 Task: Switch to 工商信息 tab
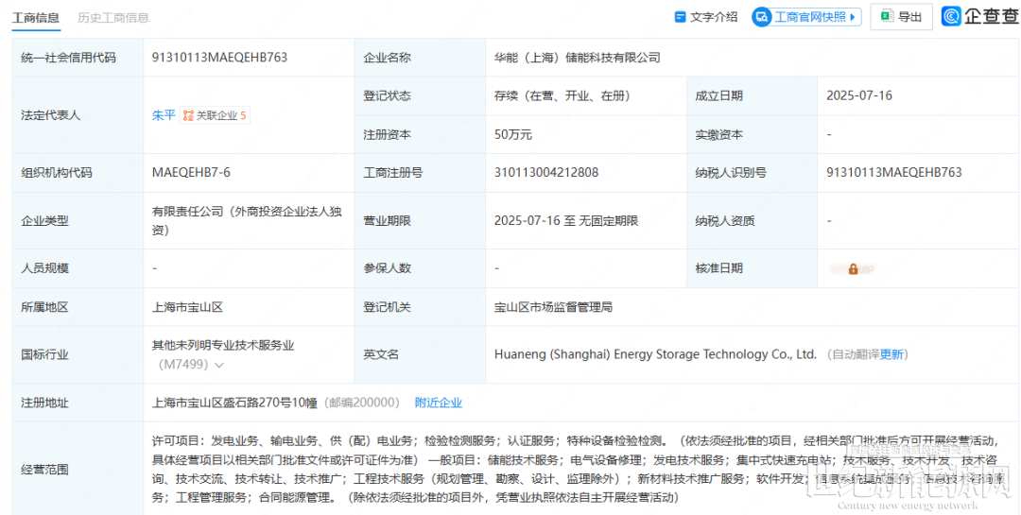coord(36,18)
